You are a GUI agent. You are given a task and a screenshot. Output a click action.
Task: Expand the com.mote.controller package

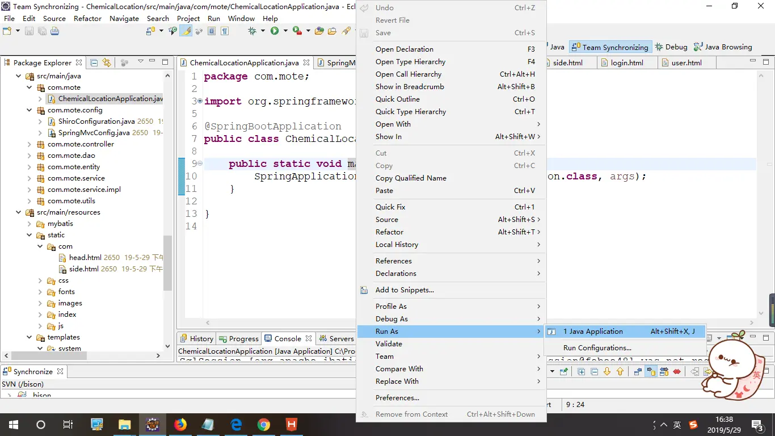(x=30, y=144)
